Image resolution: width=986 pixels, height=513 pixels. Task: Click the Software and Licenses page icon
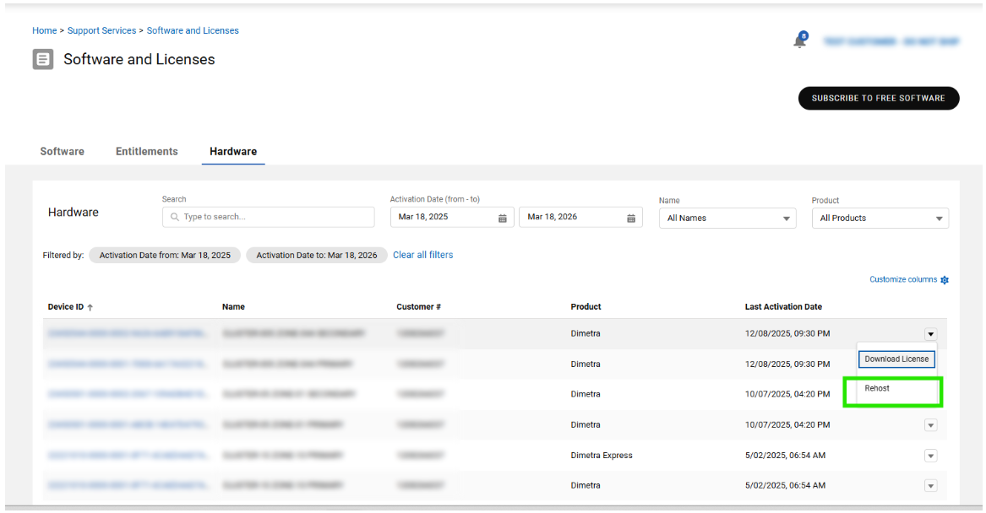(x=43, y=59)
